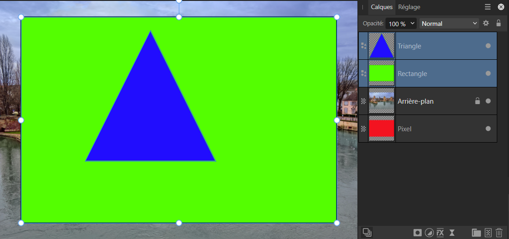Switch to the Calques tab
Viewport: 509px width, 239px height.
(x=382, y=7)
